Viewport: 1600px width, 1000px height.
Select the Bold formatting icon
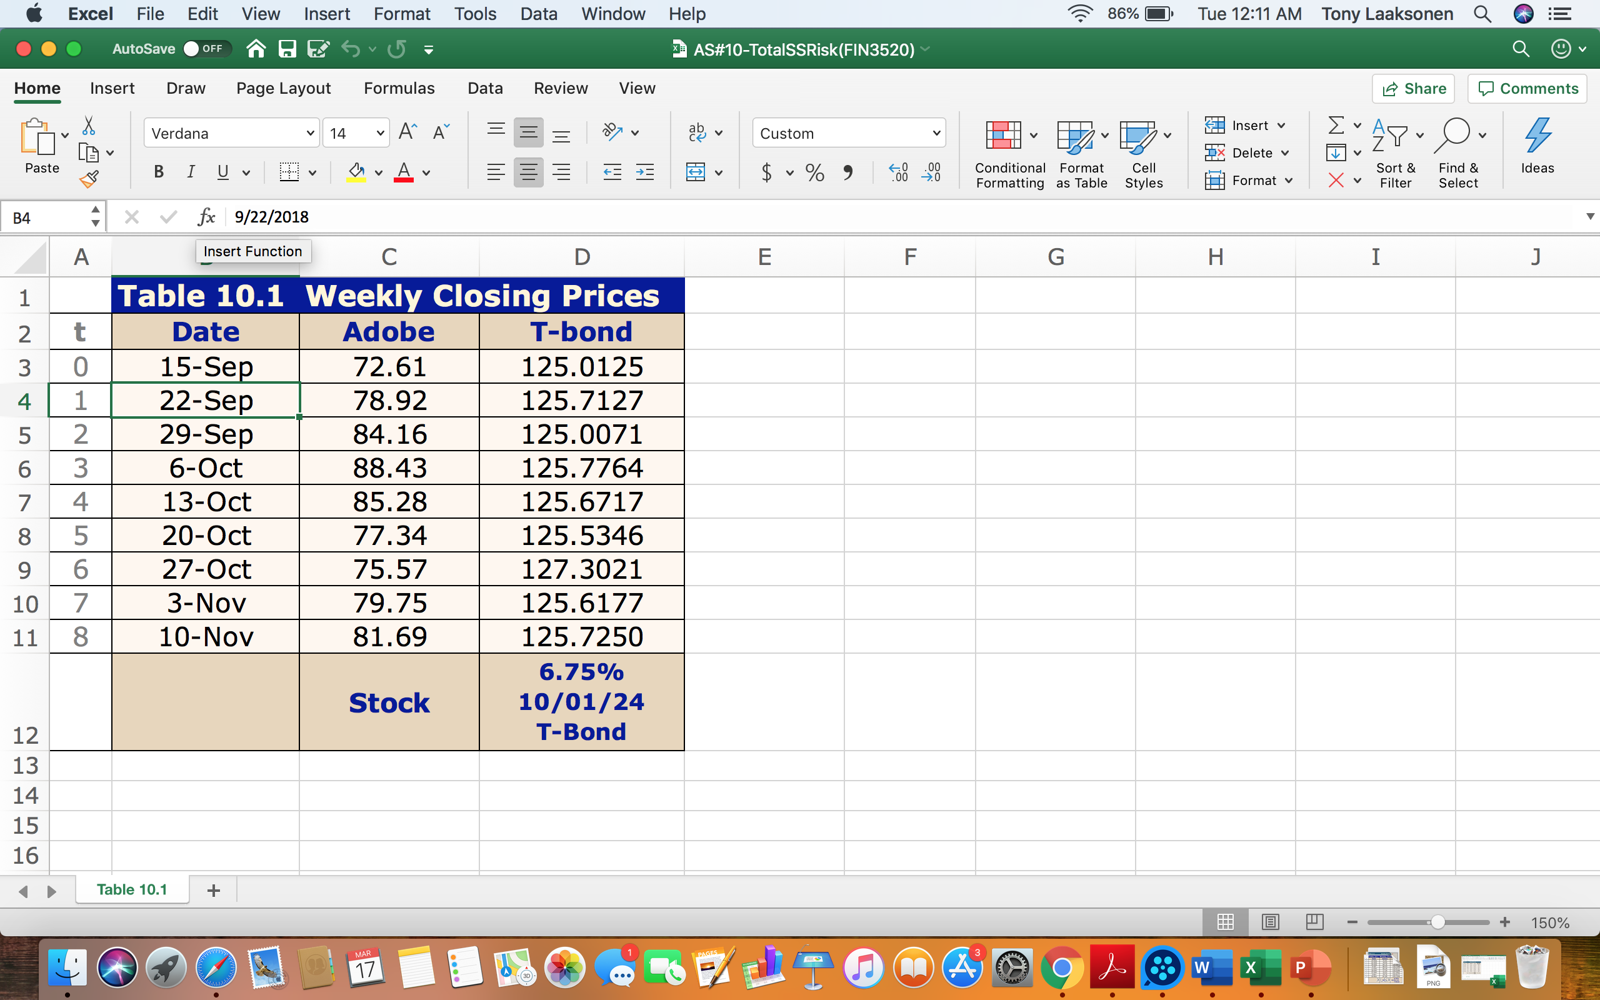158,172
